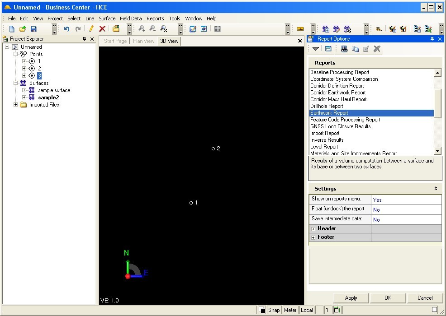
Task: Switch to the Plan View tab
Action: (x=144, y=41)
